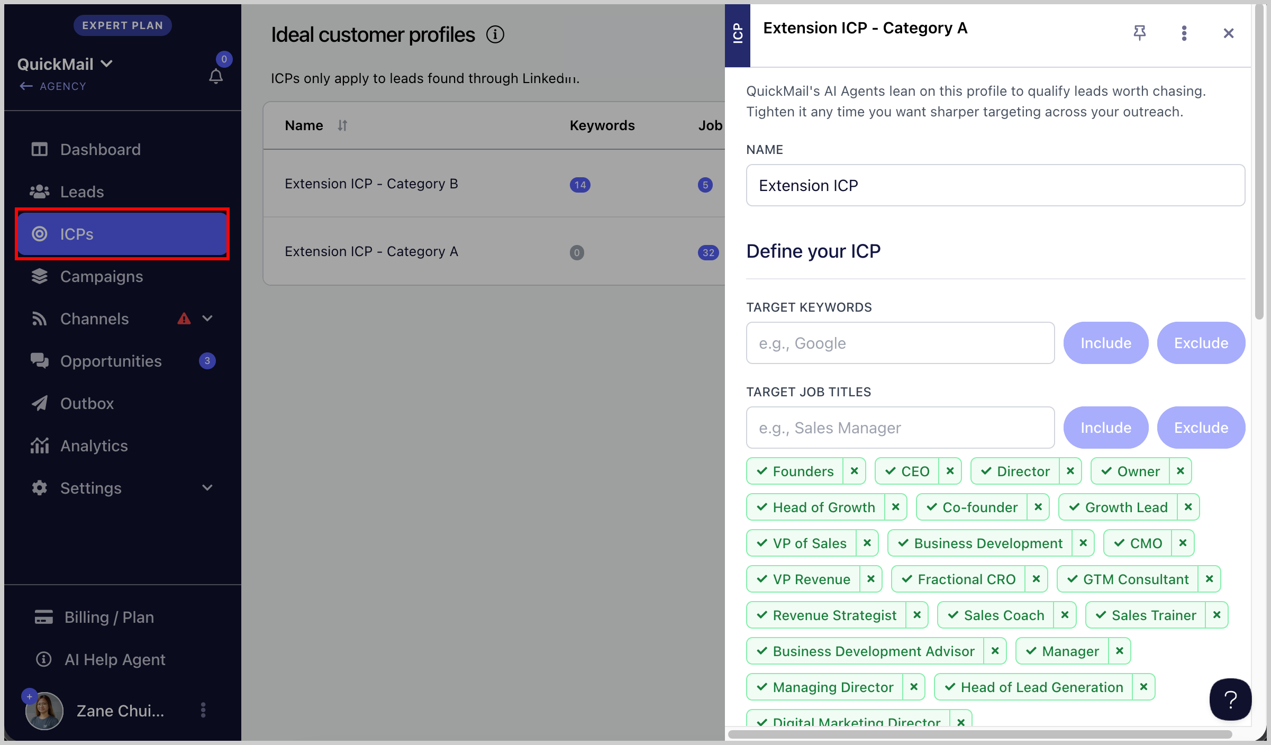Remove the Revenue Strategist tag
The height and width of the screenshot is (745, 1271).
(x=917, y=615)
